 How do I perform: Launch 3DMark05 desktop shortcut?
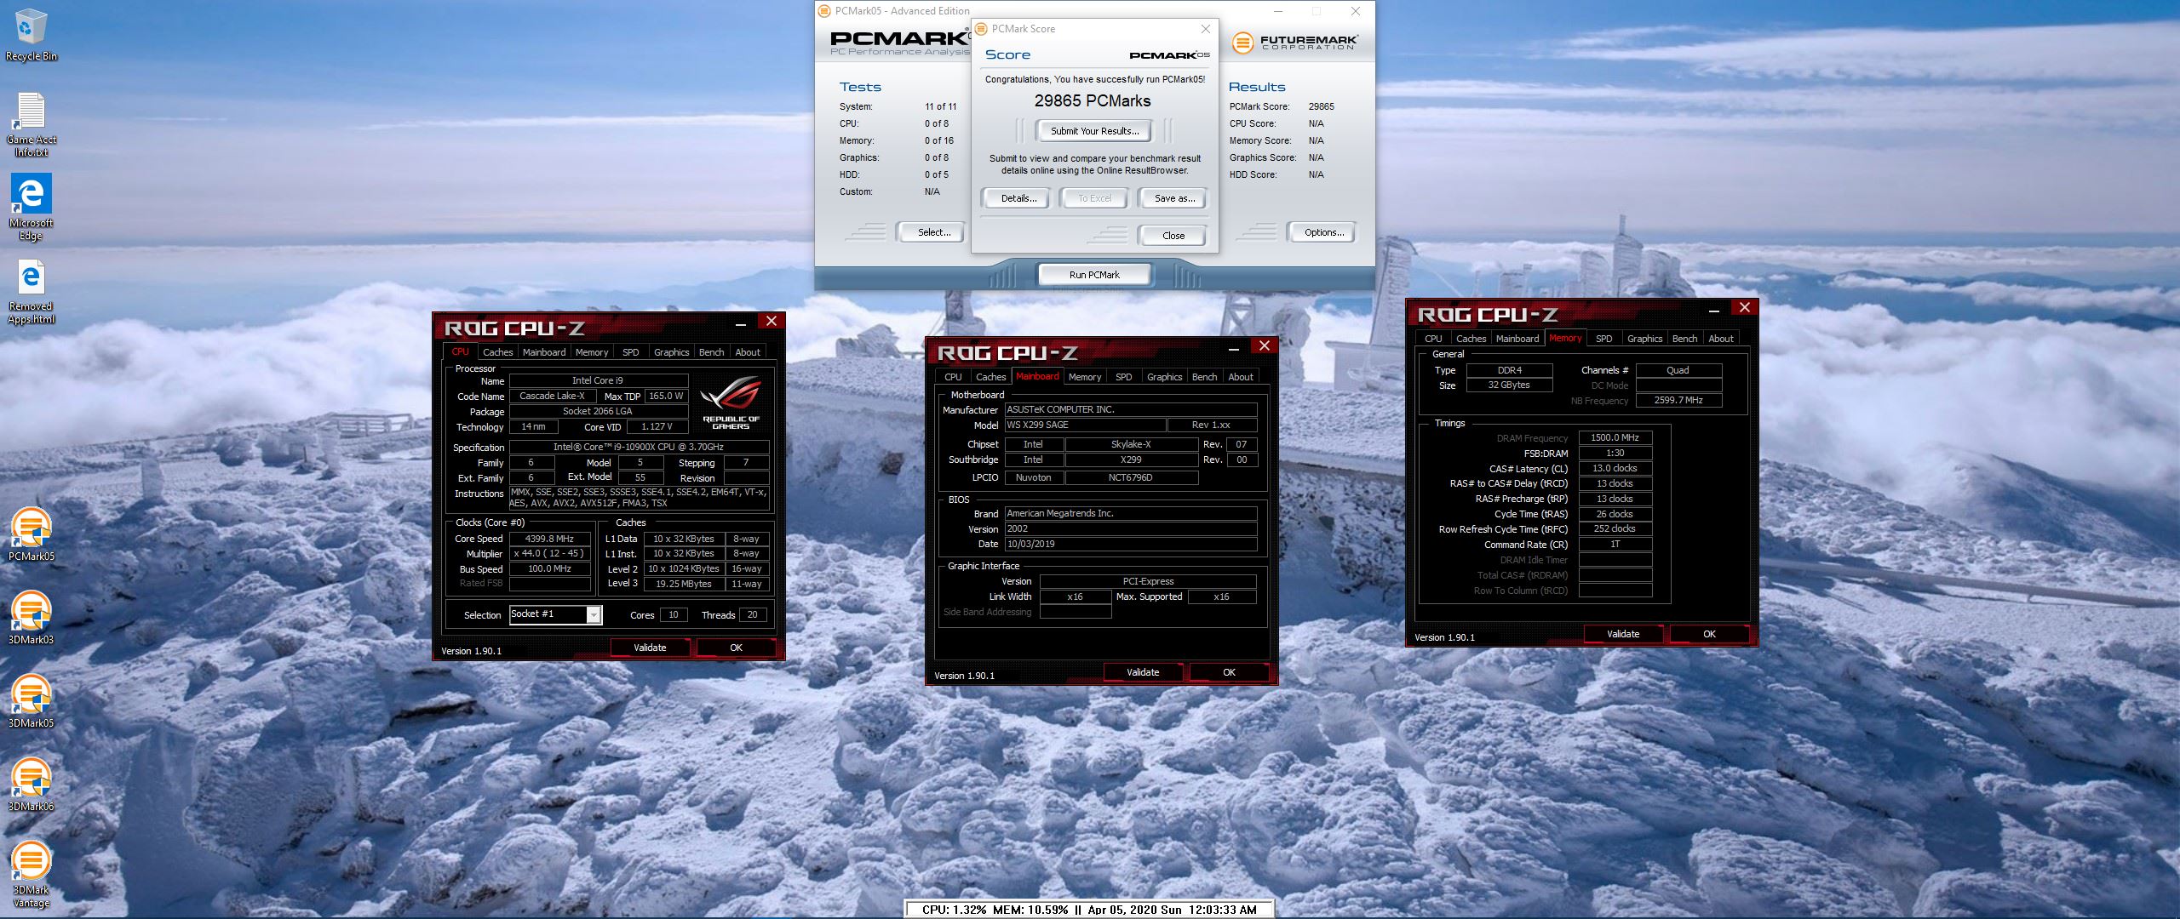point(31,701)
